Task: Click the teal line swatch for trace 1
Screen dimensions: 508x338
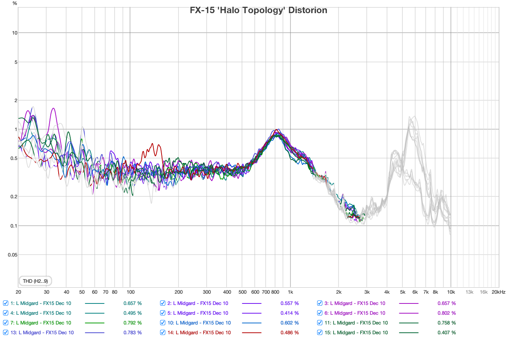Action: click(95, 303)
